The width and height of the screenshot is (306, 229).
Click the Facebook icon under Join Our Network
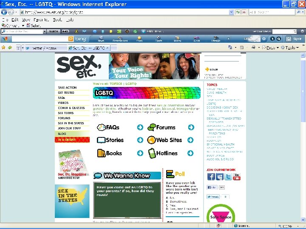211,176
